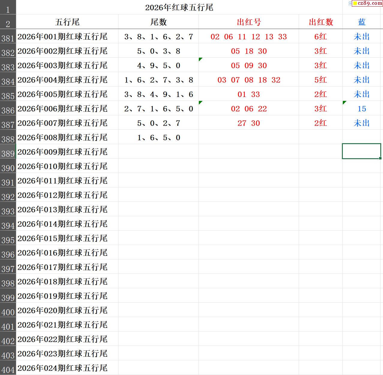Select the empty 出红号 cell for period 008
The height and width of the screenshot is (375, 383).
point(249,138)
